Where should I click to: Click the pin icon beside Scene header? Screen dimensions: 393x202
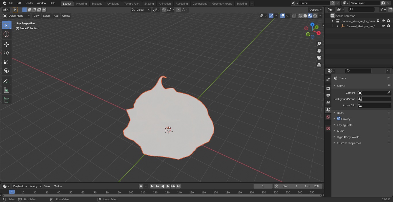(x=388, y=78)
